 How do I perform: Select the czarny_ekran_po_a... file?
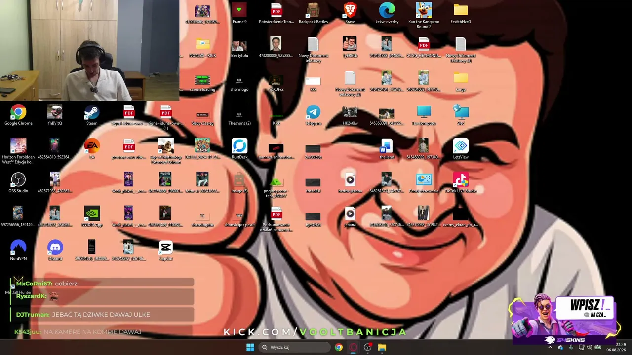461,216
